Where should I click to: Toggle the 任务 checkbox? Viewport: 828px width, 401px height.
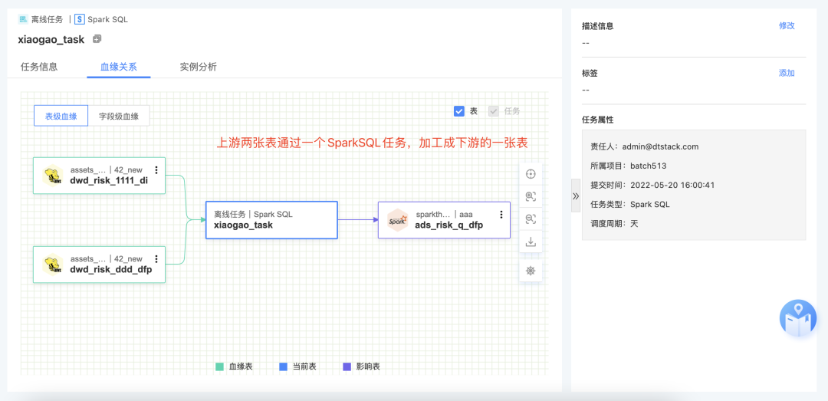tap(494, 111)
